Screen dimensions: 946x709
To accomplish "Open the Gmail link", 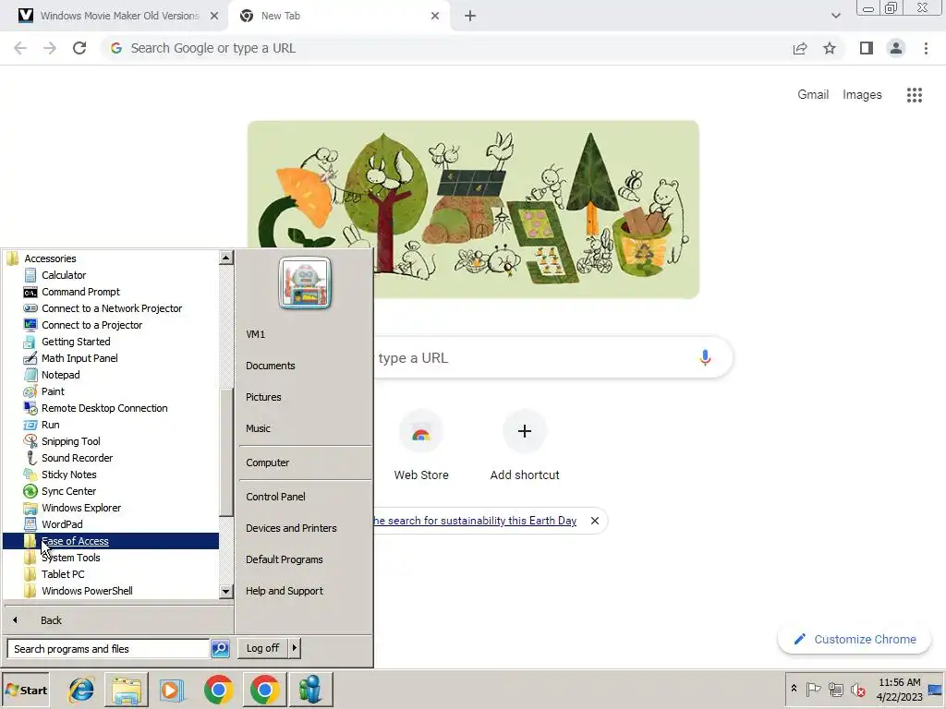I will pyautogui.click(x=813, y=95).
